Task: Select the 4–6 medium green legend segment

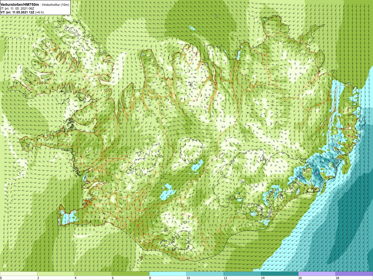Action: [x=93, y=274]
